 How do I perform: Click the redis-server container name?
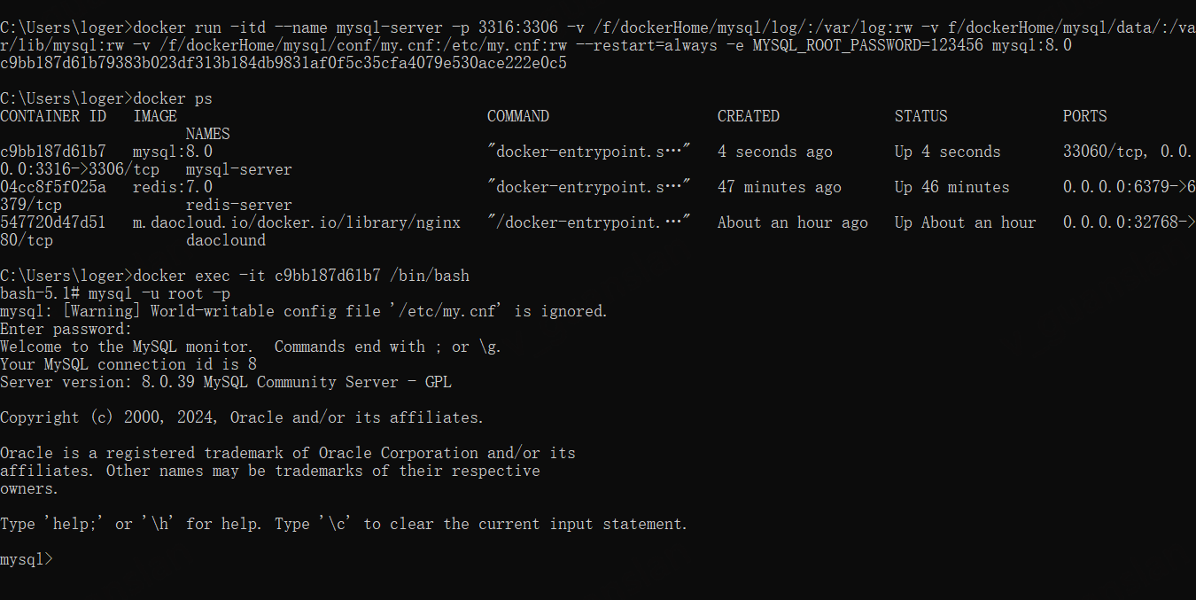point(239,205)
